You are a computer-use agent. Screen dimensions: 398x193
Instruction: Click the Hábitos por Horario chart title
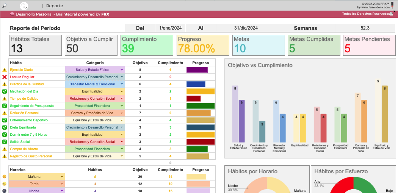click(x=252, y=172)
